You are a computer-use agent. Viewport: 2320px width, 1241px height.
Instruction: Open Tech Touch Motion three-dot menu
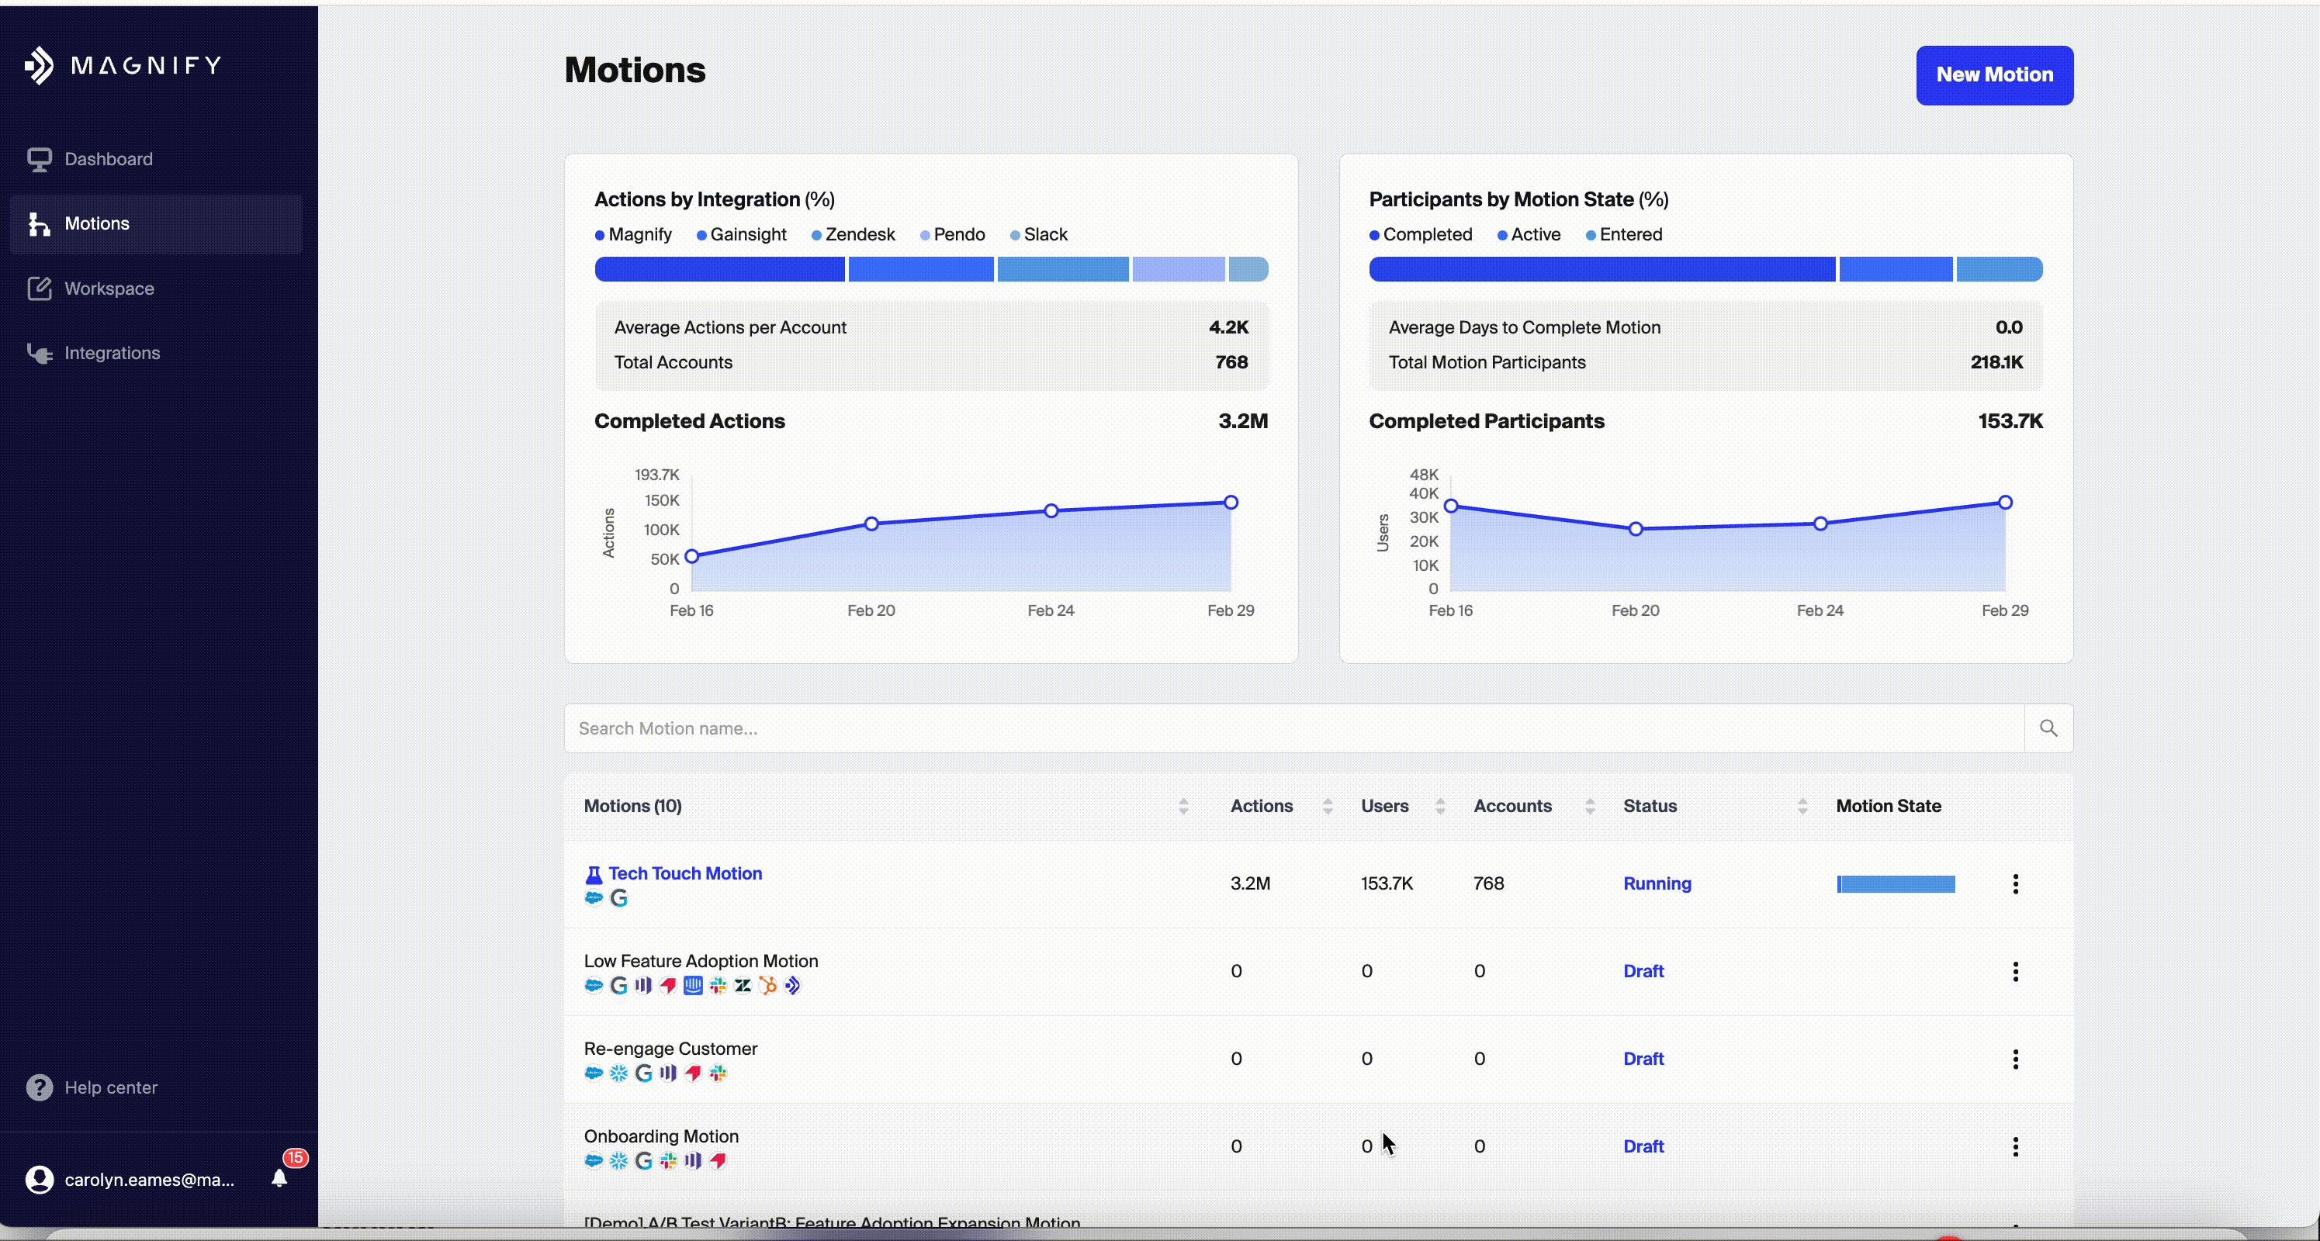[x=2015, y=883]
